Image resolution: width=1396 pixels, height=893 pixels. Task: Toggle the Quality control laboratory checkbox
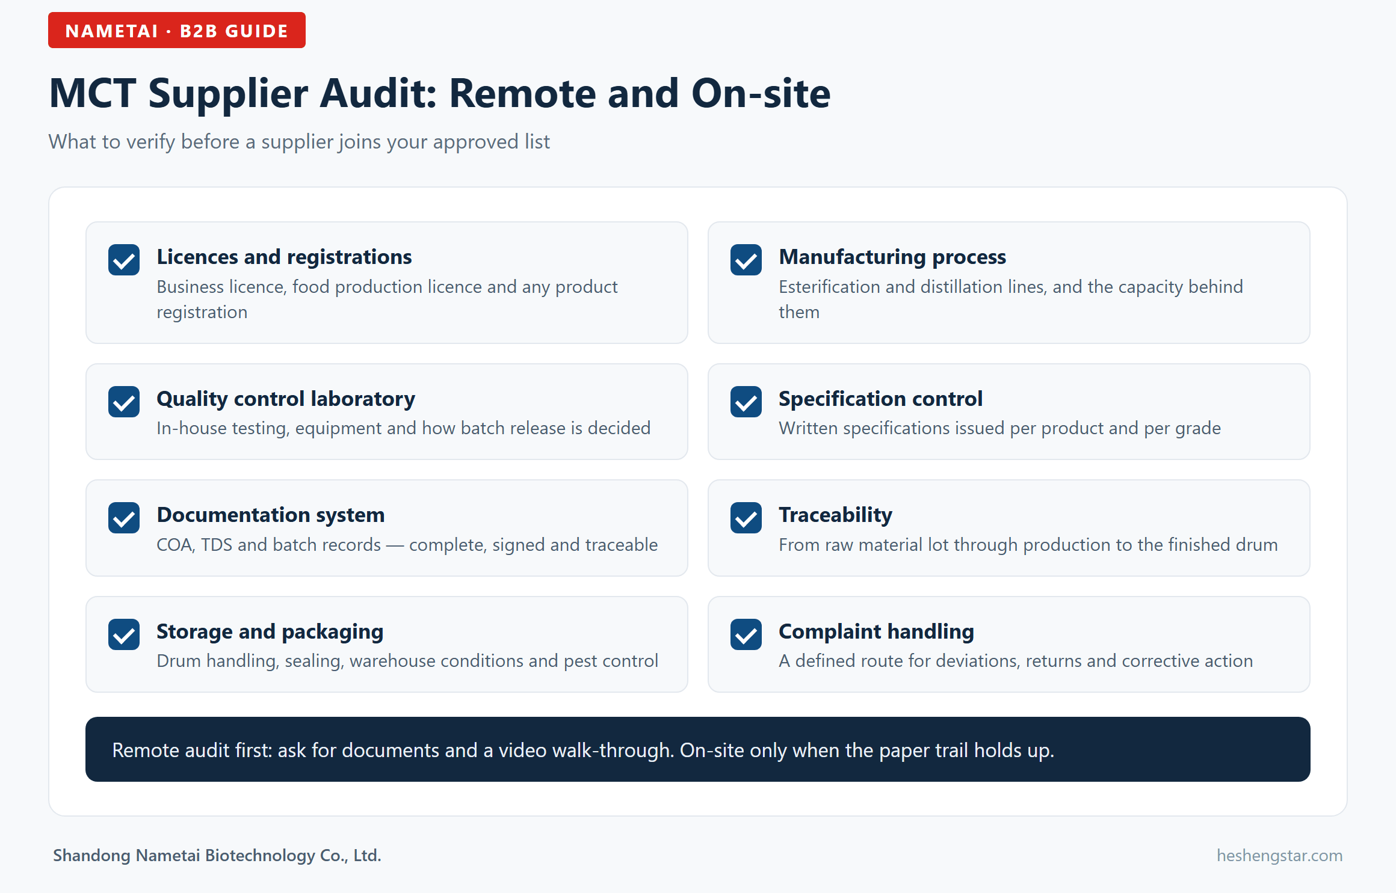pos(124,402)
